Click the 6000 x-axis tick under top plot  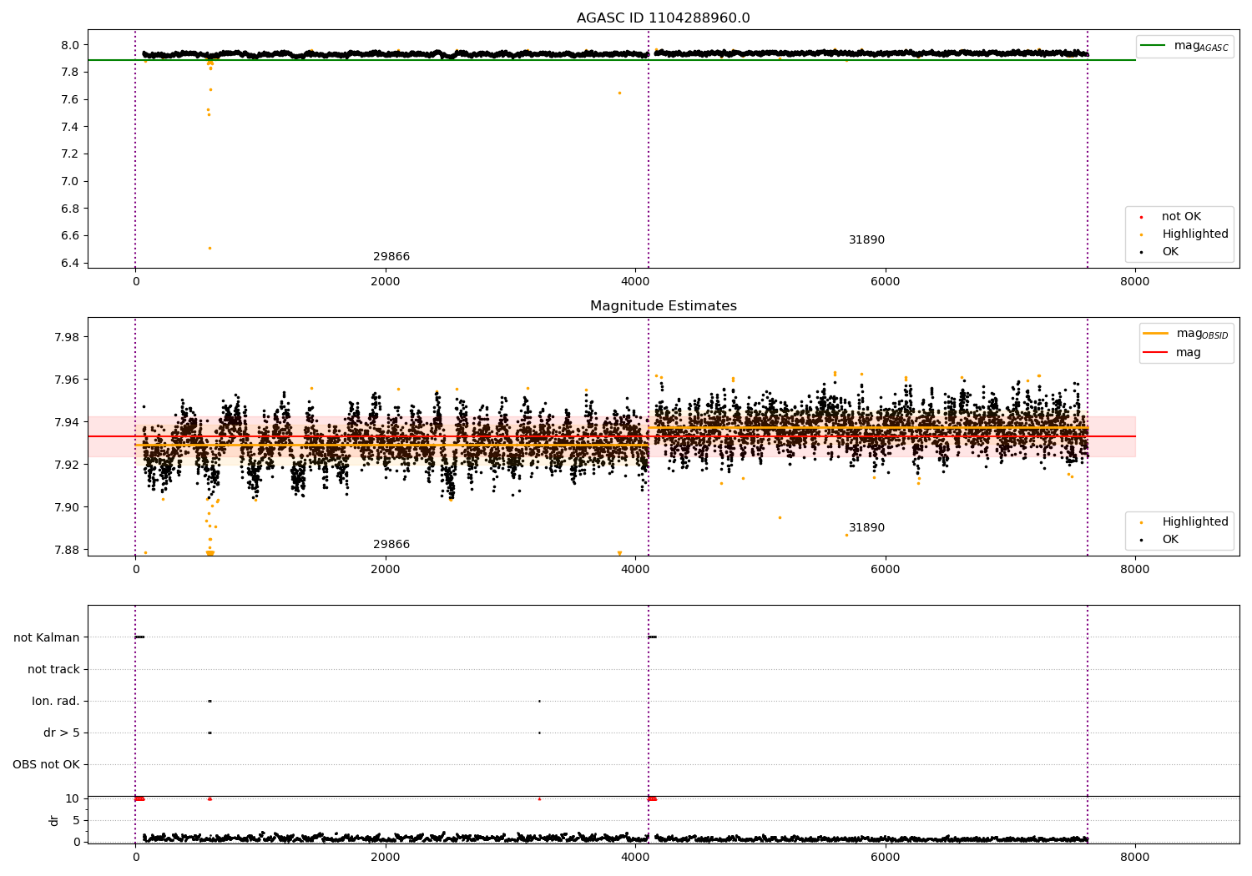tap(885, 282)
